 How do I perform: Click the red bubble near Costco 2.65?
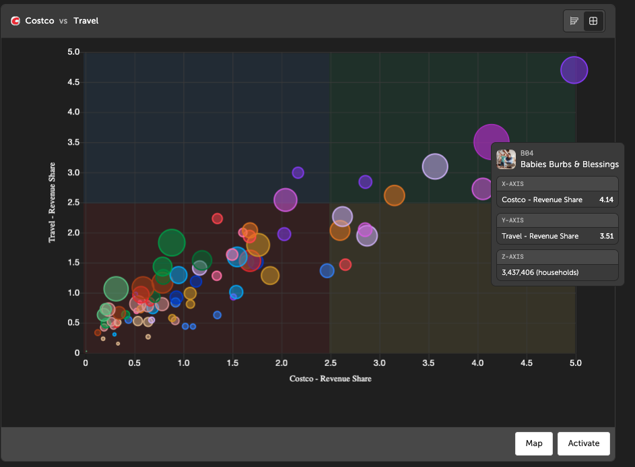(345, 265)
